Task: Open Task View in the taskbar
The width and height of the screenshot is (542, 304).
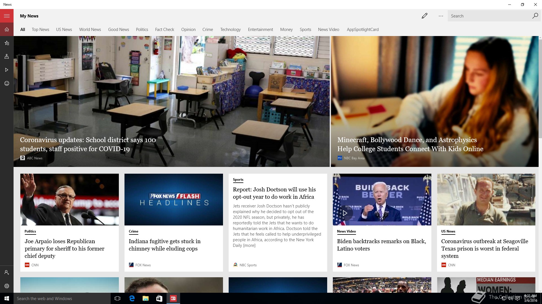Action: (117, 298)
